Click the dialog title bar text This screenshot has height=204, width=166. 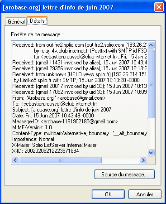click(x=58, y=7)
